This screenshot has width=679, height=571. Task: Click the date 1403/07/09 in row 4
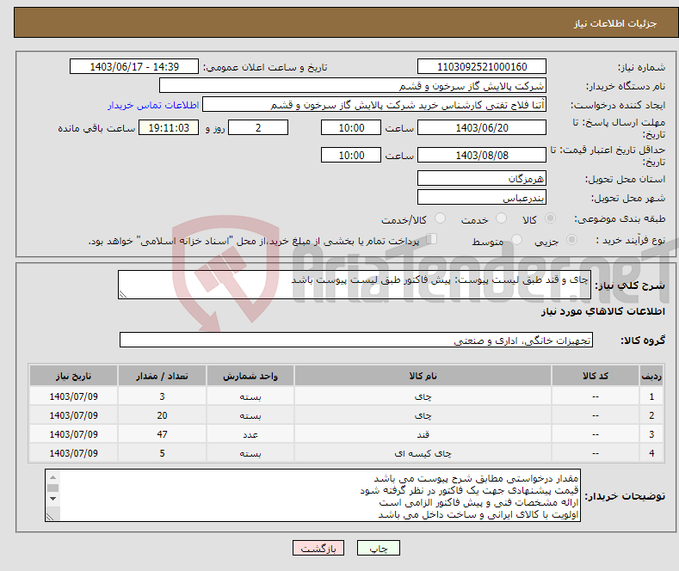[74, 453]
